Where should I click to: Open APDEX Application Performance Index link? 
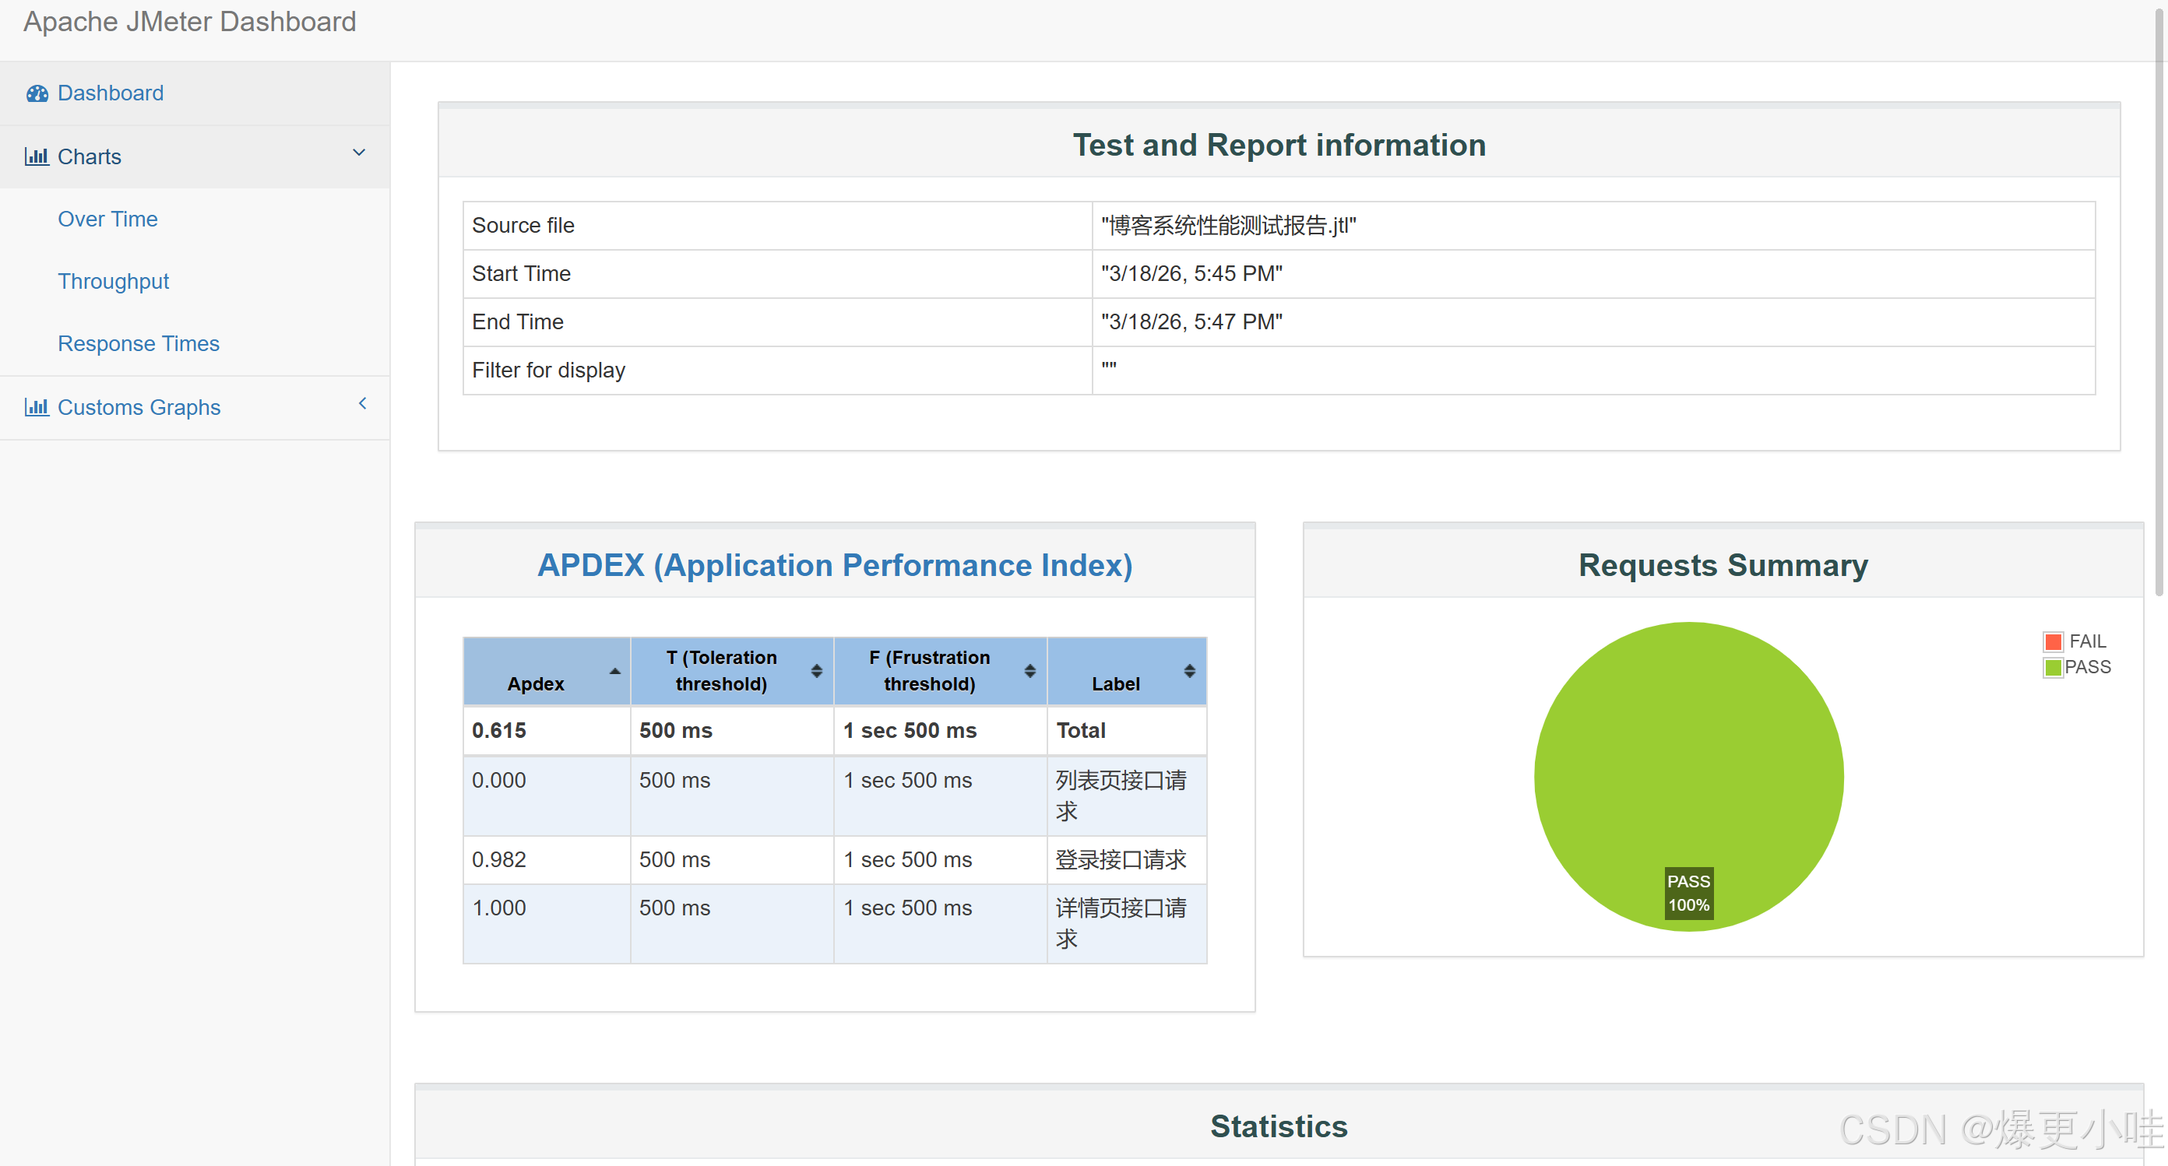[x=834, y=565]
